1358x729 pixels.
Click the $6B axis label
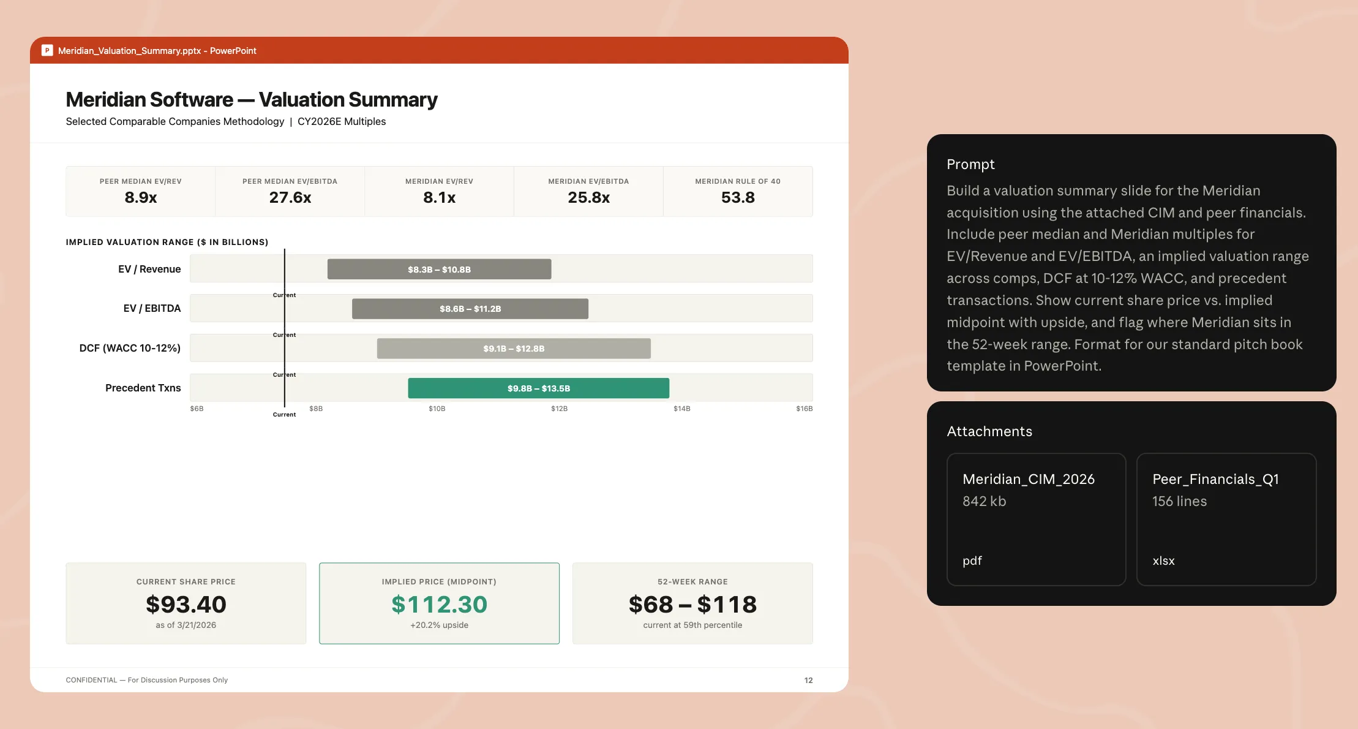coord(197,409)
